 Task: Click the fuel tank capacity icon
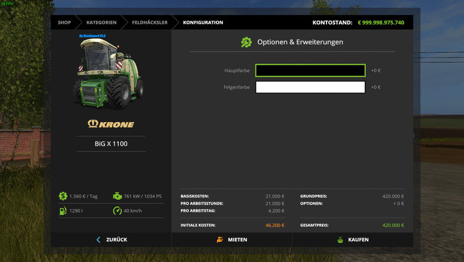[63, 210]
